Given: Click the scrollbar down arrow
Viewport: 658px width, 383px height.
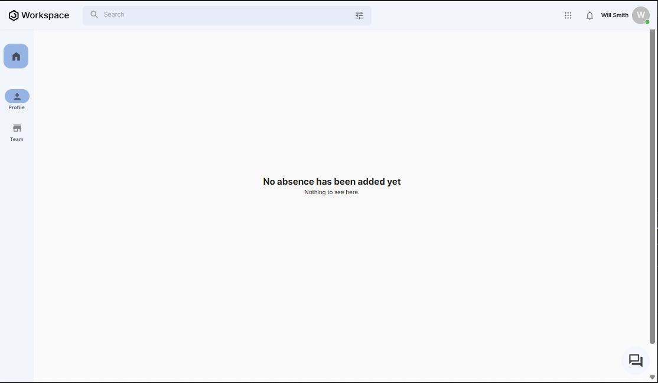Looking at the screenshot, I should (652, 378).
